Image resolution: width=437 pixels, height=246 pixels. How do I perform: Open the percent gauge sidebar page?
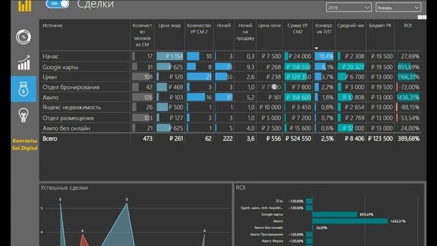(x=23, y=37)
